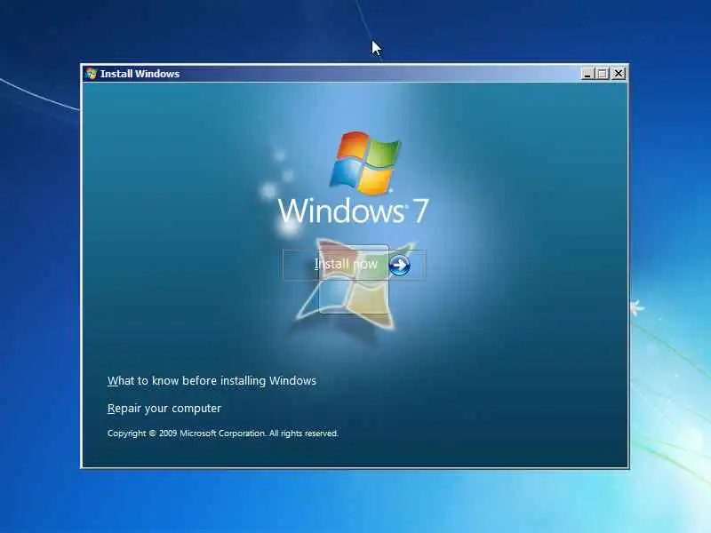Screen dimensions: 711x533
Task: Click the Install now button
Action: click(x=354, y=264)
